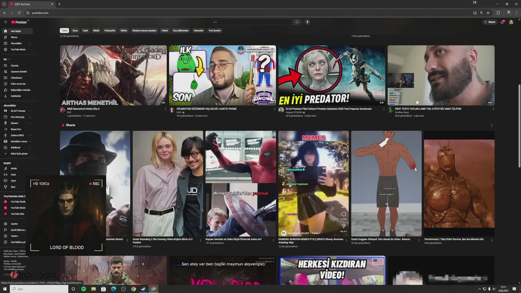Open options for Death Stranding short

click(200, 240)
